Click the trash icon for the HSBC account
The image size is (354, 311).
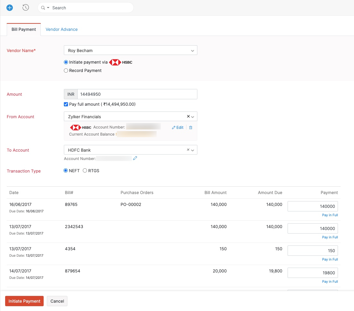tap(191, 128)
